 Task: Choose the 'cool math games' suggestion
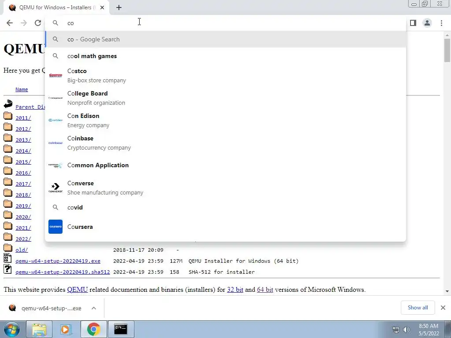coord(225,56)
